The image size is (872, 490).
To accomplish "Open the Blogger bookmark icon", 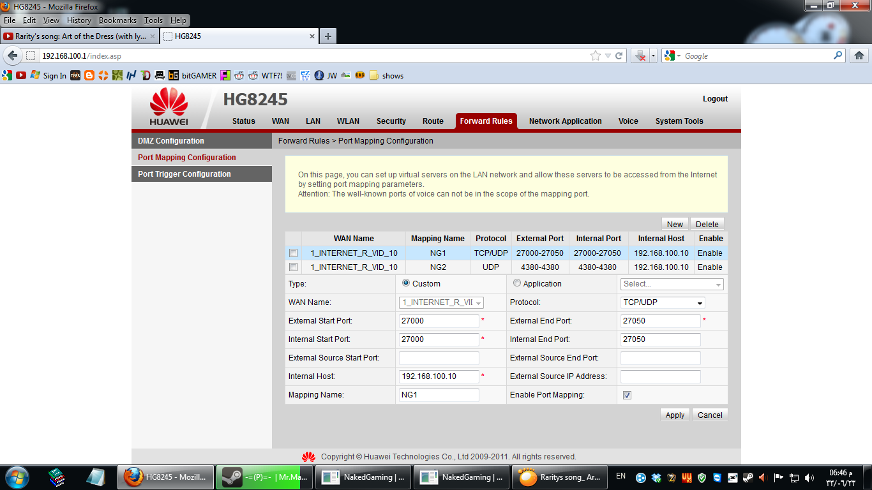I will (89, 75).
